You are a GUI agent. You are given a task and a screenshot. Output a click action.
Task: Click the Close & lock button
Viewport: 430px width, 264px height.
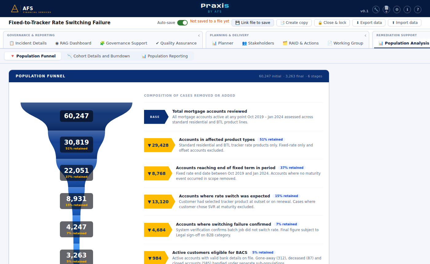pos(332,23)
